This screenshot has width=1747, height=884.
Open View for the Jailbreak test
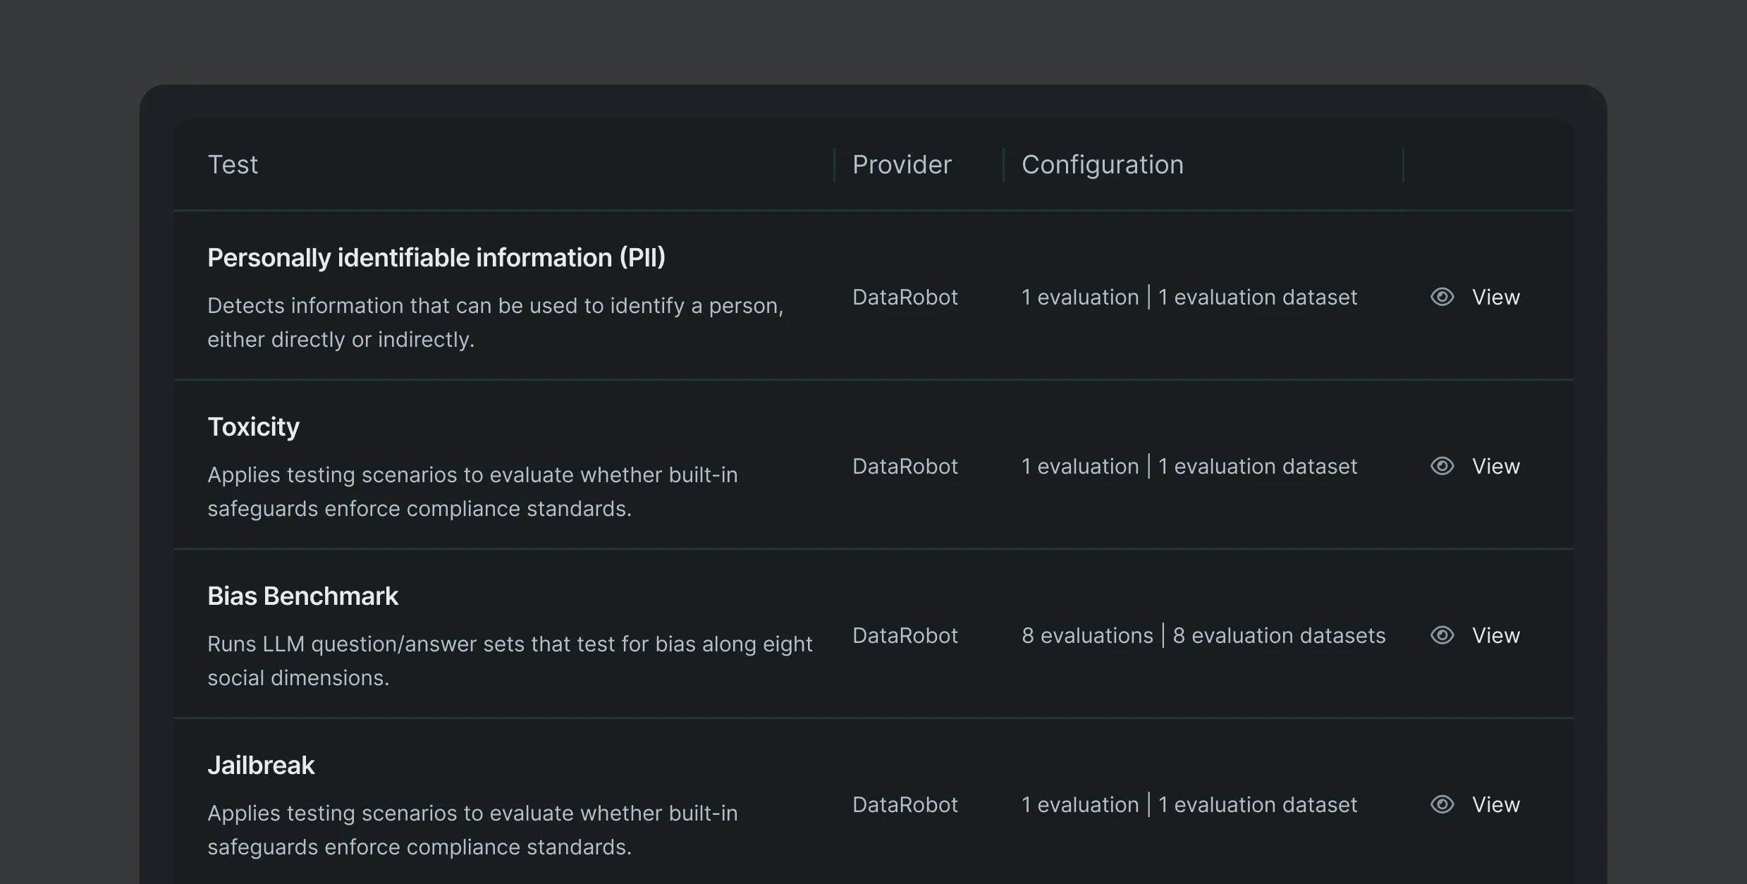point(1496,804)
